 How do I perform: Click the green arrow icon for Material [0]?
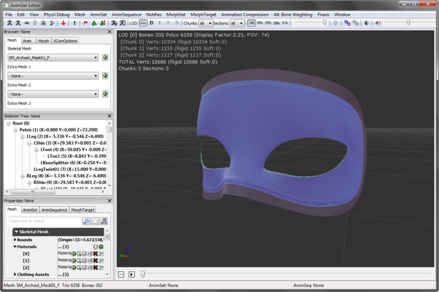point(74,253)
